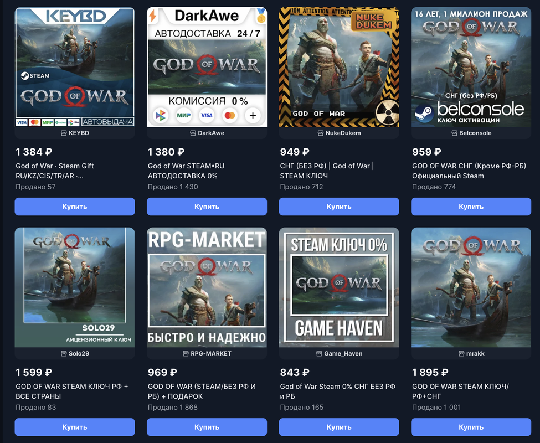Viewport: 540px width, 443px height.
Task: Open title 'God of War STEAM•RU АВТОДОСТАВКА 0%'
Action: [x=186, y=171]
